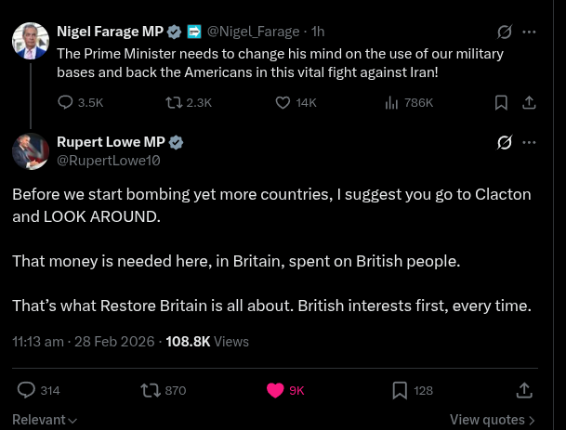This screenshot has width=566, height=430.
Task: Open more options on Farage's post
Action: [x=529, y=33]
